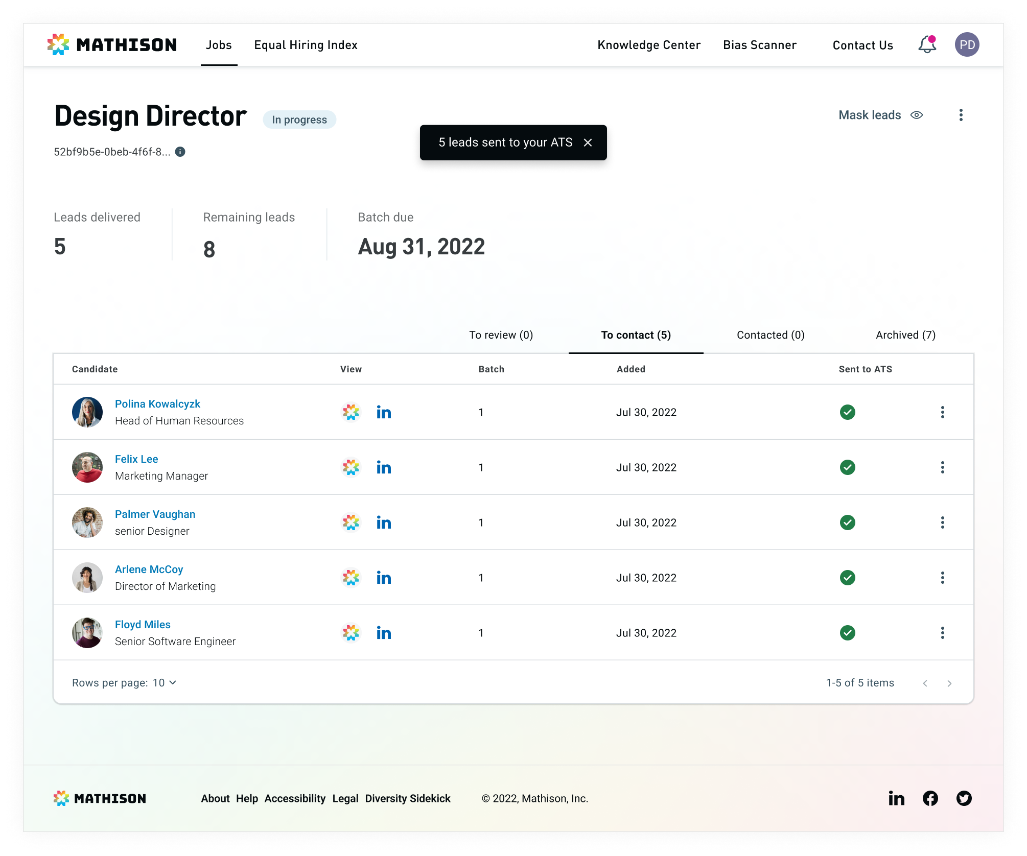Click the Contact Us link
Viewport: 1027px width, 856px height.
[862, 45]
